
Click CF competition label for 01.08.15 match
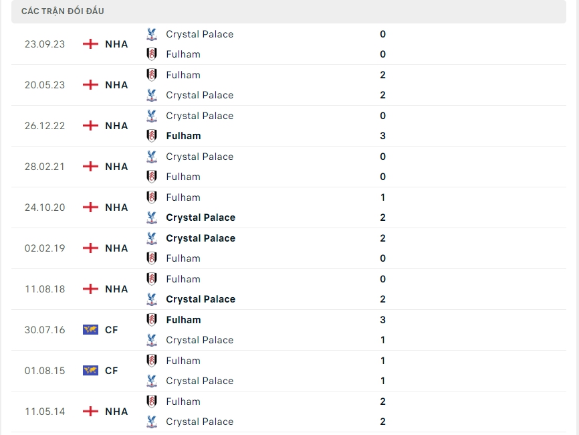coord(111,371)
